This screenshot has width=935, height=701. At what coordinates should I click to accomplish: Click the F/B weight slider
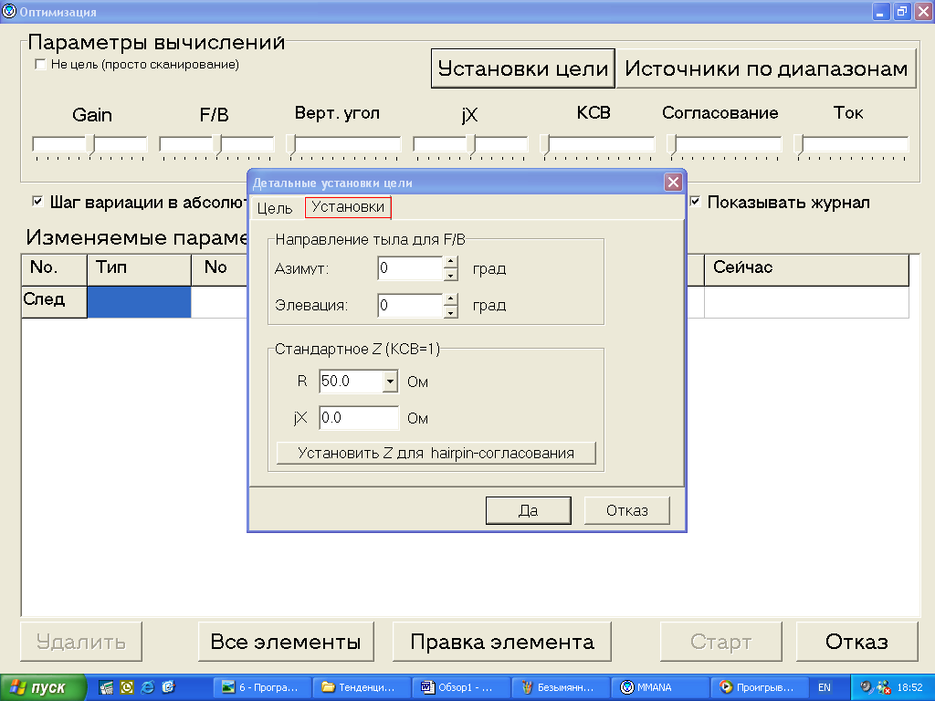coord(216,146)
